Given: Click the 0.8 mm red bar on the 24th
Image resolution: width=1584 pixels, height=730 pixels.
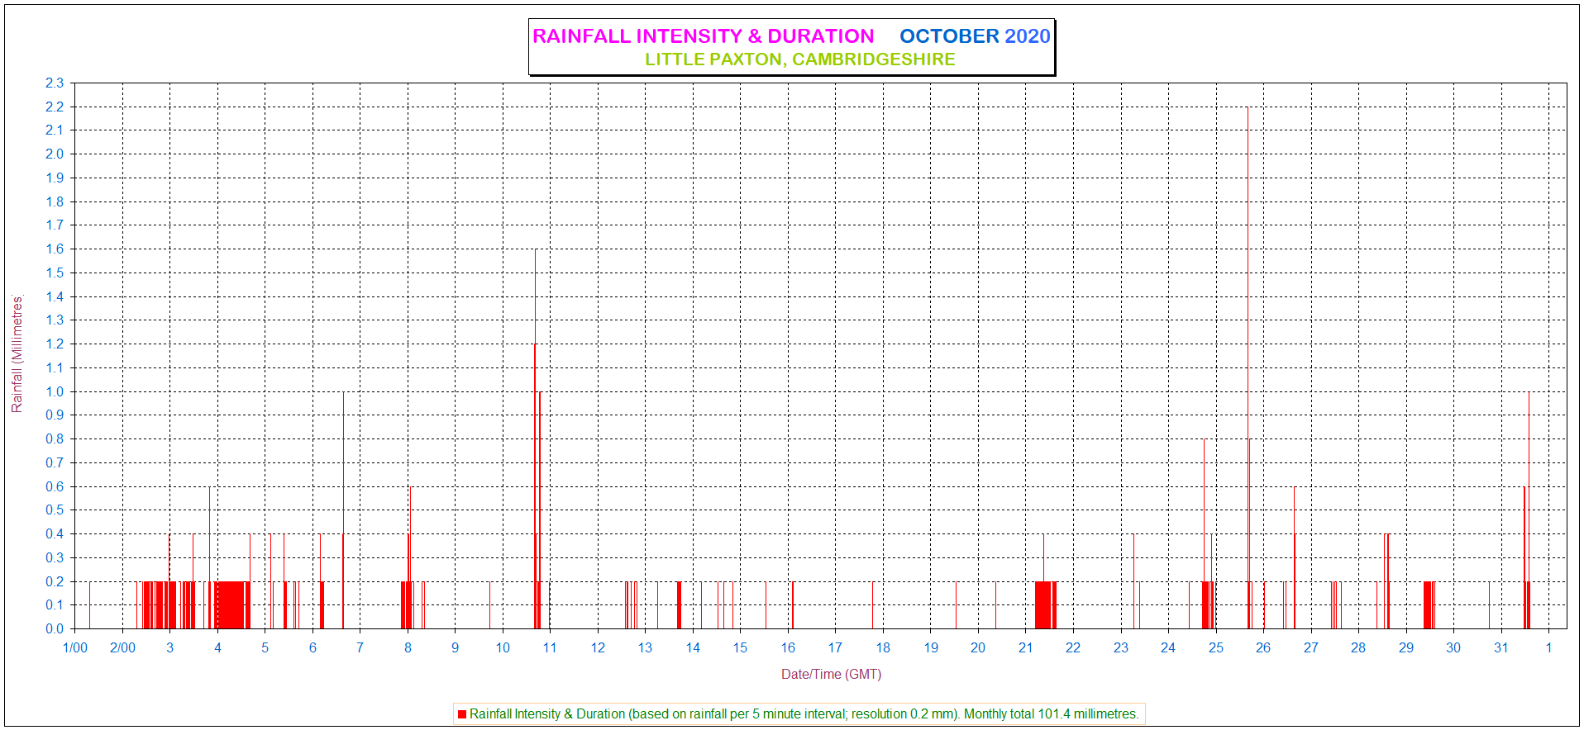Looking at the screenshot, I should pos(1204,533).
